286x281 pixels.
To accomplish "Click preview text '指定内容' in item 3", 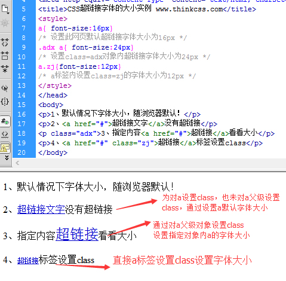I will point(36,236).
